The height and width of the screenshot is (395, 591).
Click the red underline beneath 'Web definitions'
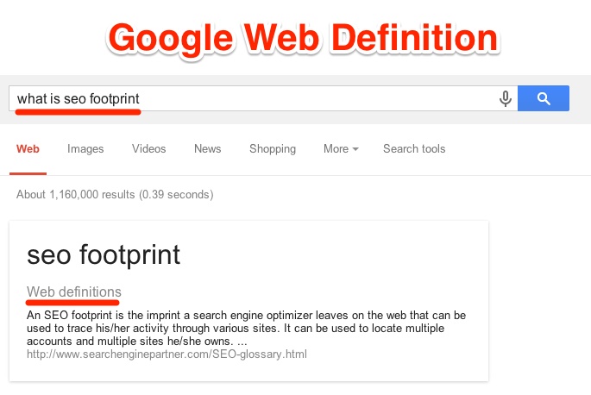(72, 302)
